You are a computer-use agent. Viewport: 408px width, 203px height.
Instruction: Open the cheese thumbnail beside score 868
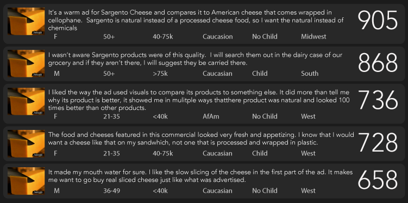tap(26, 63)
